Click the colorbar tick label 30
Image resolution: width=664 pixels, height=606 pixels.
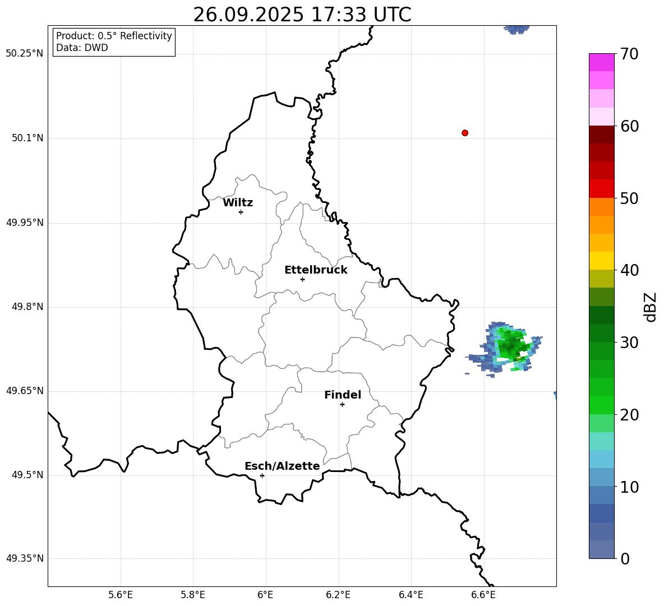629,343
